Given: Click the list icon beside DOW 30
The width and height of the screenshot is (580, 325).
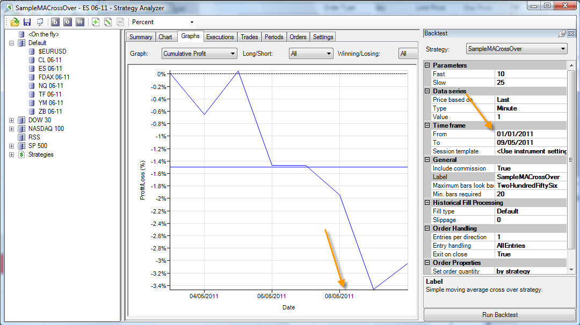Looking at the screenshot, I should click(x=21, y=120).
